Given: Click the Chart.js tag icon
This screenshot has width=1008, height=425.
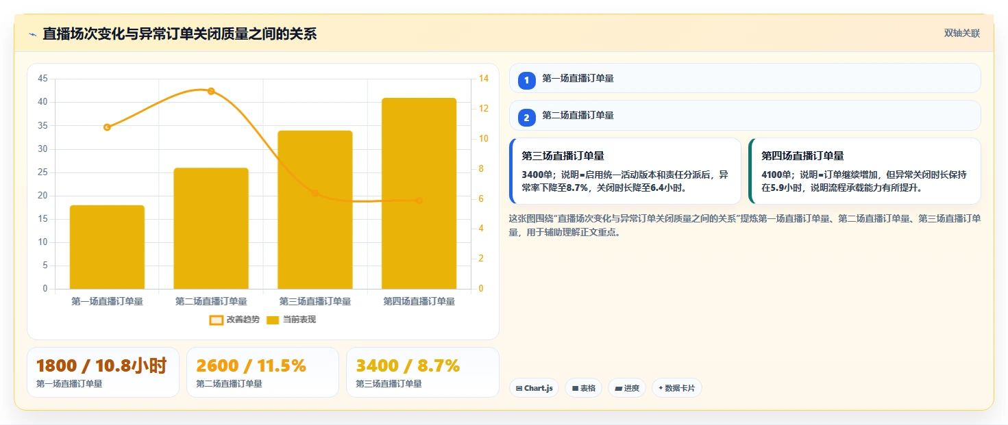Looking at the screenshot, I should (x=519, y=388).
